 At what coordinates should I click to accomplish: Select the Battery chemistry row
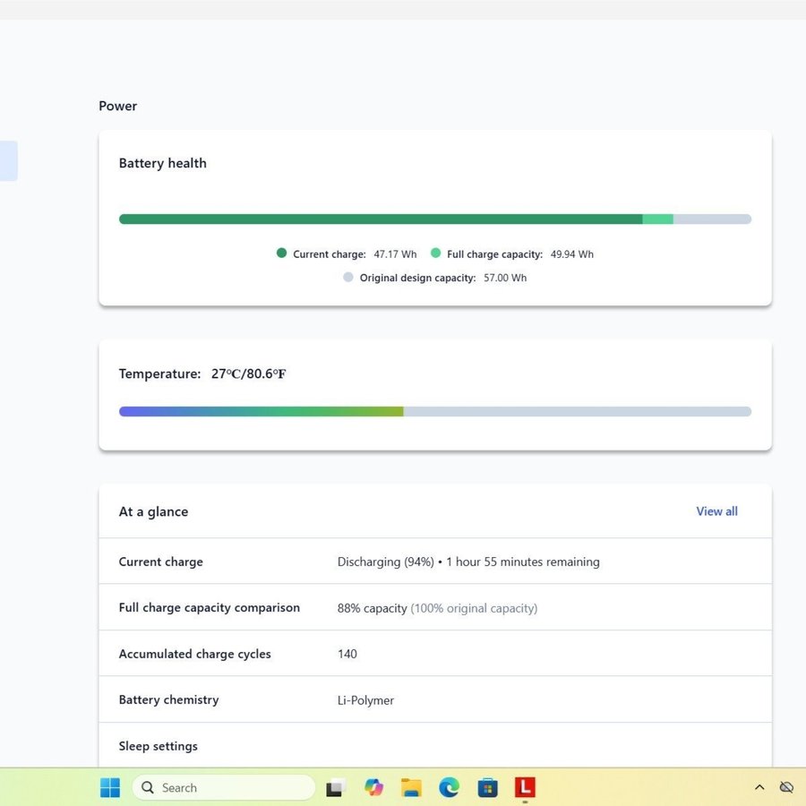tap(434, 699)
